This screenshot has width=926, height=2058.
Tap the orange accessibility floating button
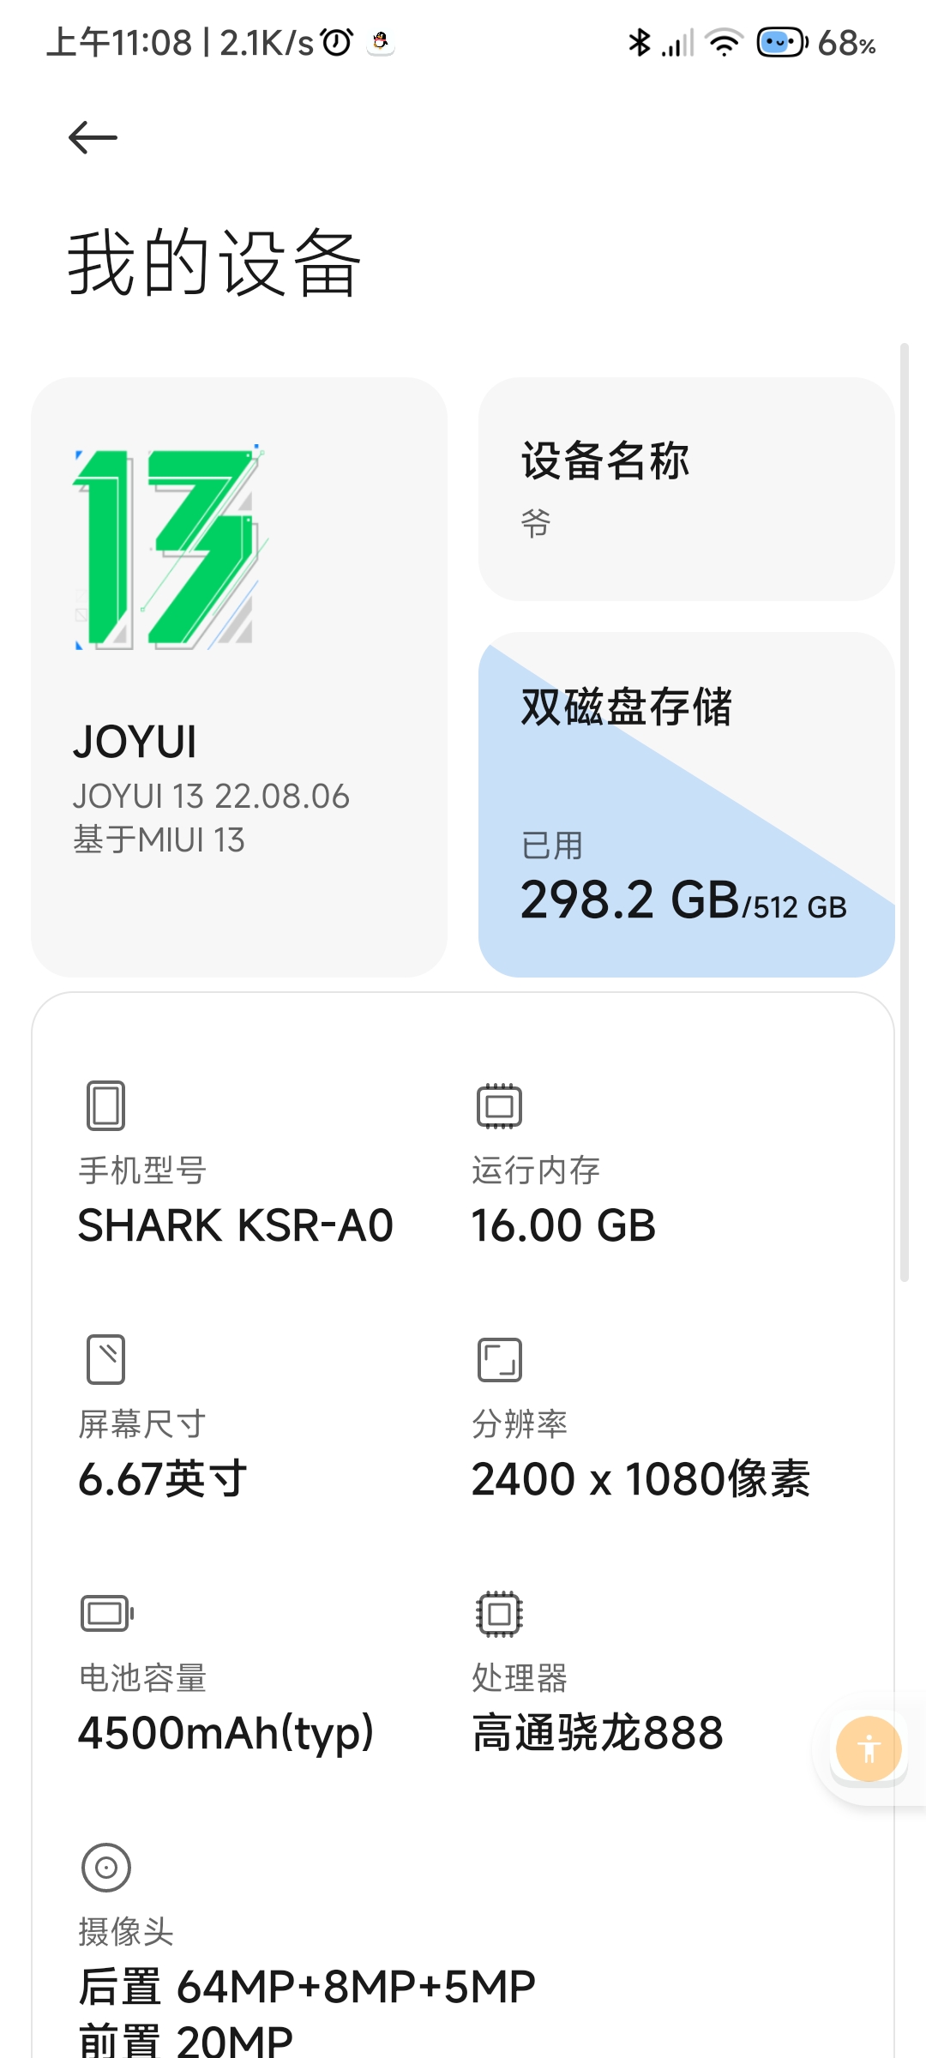(869, 1748)
